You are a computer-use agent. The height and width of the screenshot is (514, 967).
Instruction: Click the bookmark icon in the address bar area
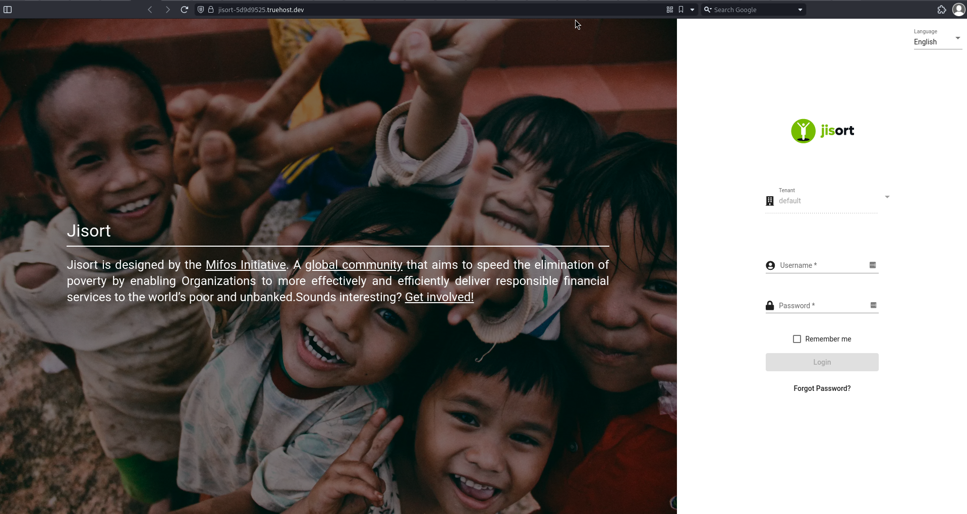click(x=681, y=9)
